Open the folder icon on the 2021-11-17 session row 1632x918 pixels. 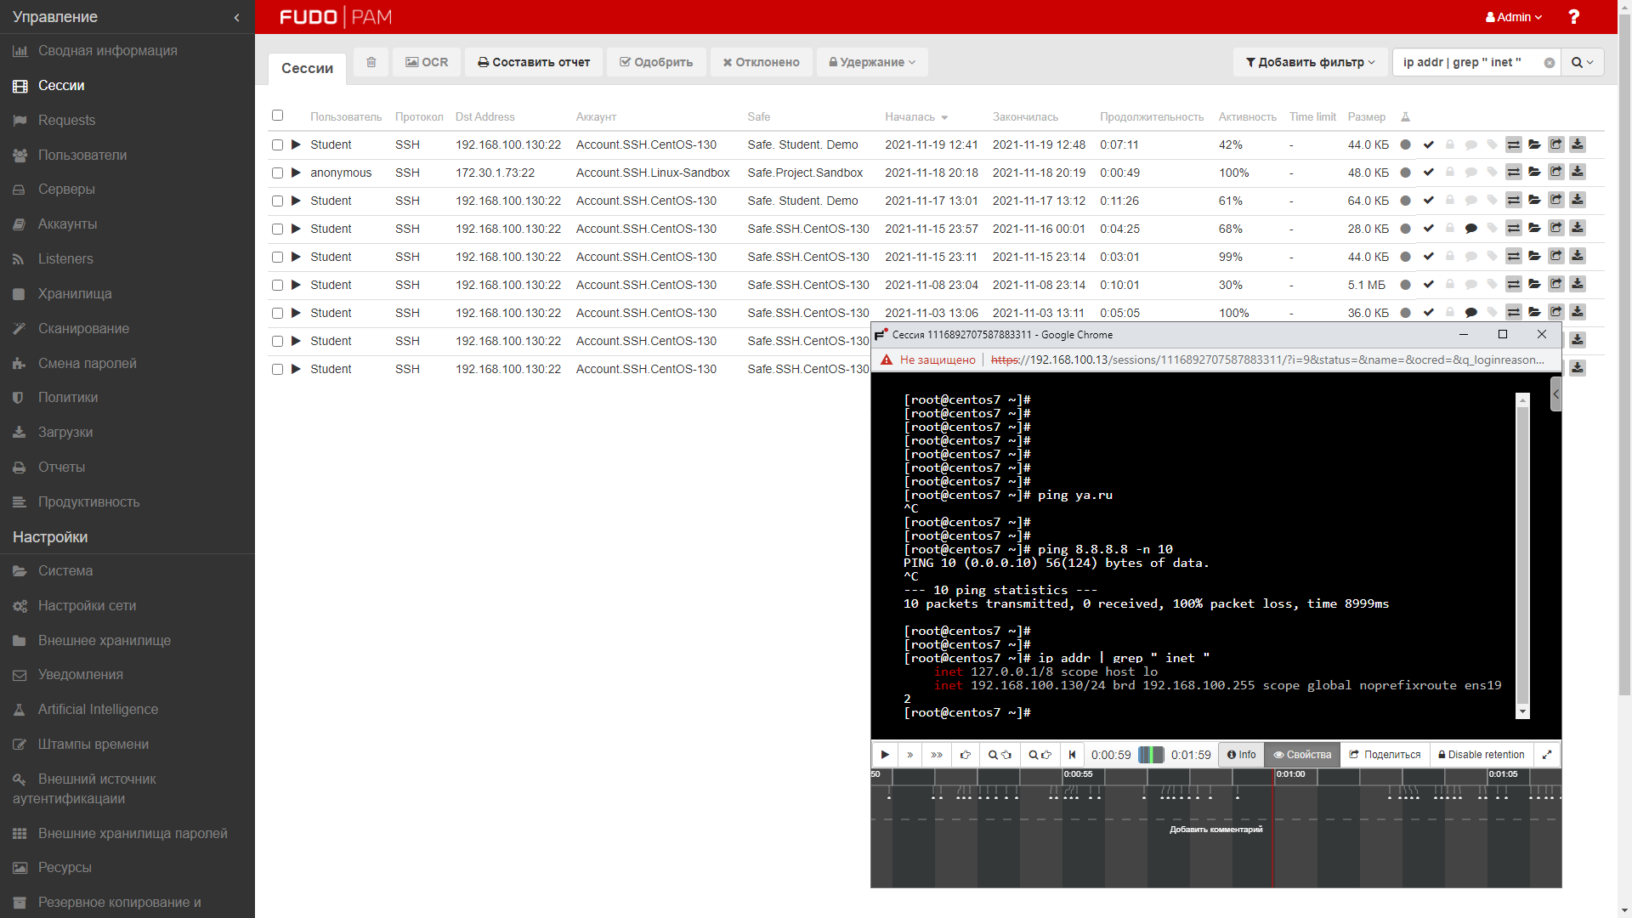point(1534,201)
